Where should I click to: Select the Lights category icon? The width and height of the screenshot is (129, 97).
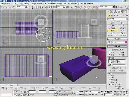pos(115,16)
